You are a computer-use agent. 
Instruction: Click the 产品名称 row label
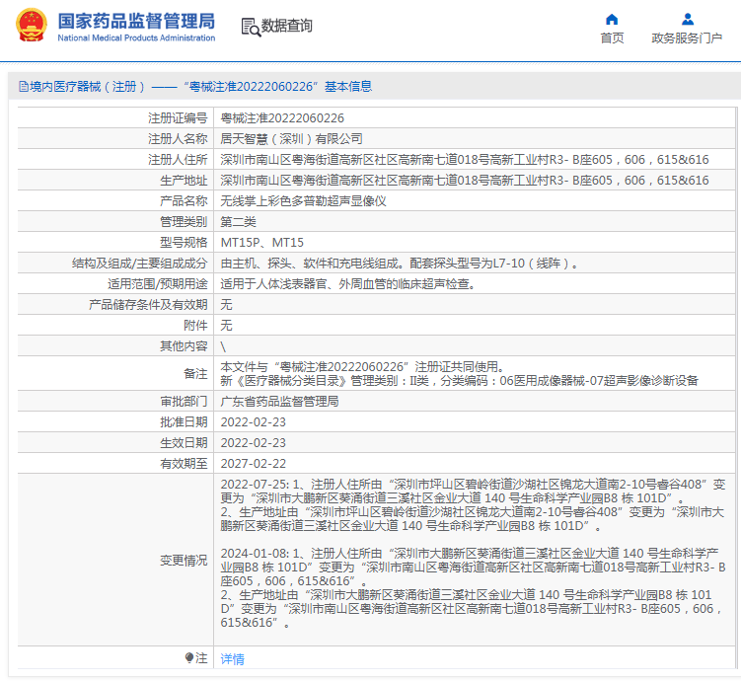coord(184,201)
